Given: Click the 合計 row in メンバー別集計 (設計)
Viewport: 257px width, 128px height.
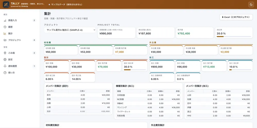Looking at the screenshot, I should tap(78, 111).
